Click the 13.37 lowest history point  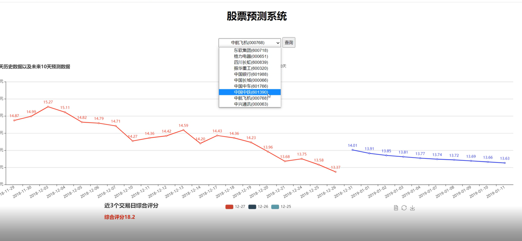336,172
